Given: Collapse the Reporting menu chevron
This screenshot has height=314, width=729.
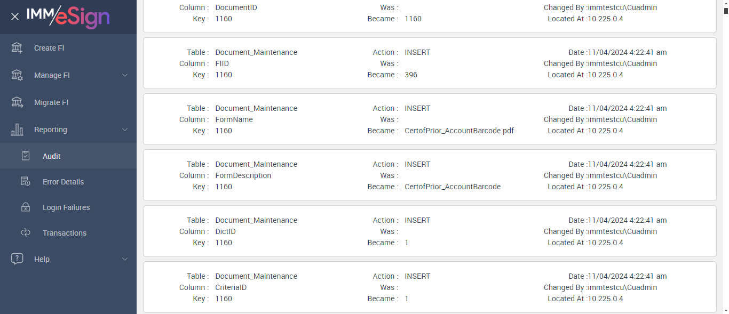Looking at the screenshot, I should coord(125,130).
